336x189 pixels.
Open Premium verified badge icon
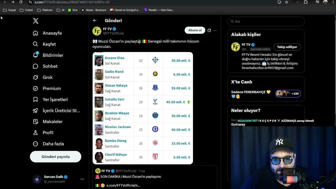pyautogui.click(x=35, y=88)
